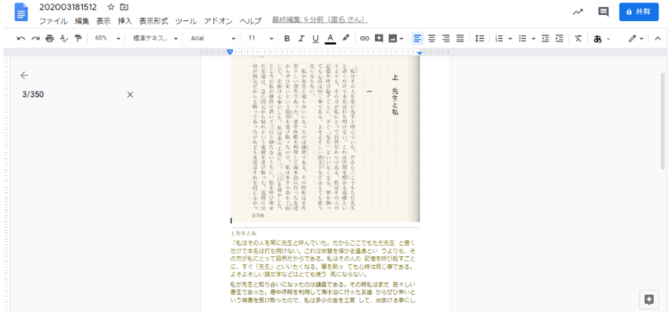Decrease the indent

click(546, 39)
